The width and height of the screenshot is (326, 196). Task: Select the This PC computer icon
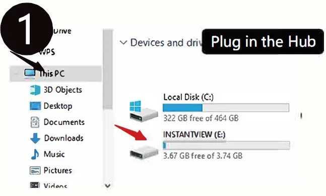click(x=30, y=74)
